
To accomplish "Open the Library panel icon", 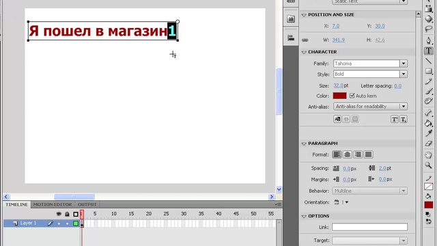I will coord(291,18).
